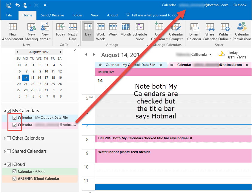Viewport: 252px width, 193px height.
Task: Close the Calendar - My Outlook Data File tab
Action: 161,65
